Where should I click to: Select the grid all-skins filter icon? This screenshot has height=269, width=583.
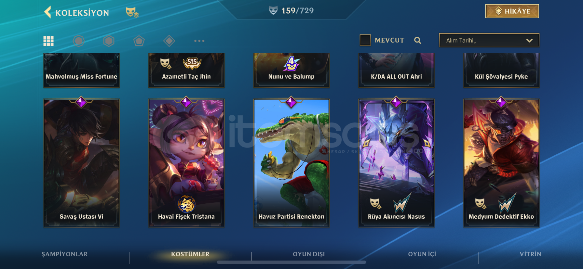click(48, 41)
